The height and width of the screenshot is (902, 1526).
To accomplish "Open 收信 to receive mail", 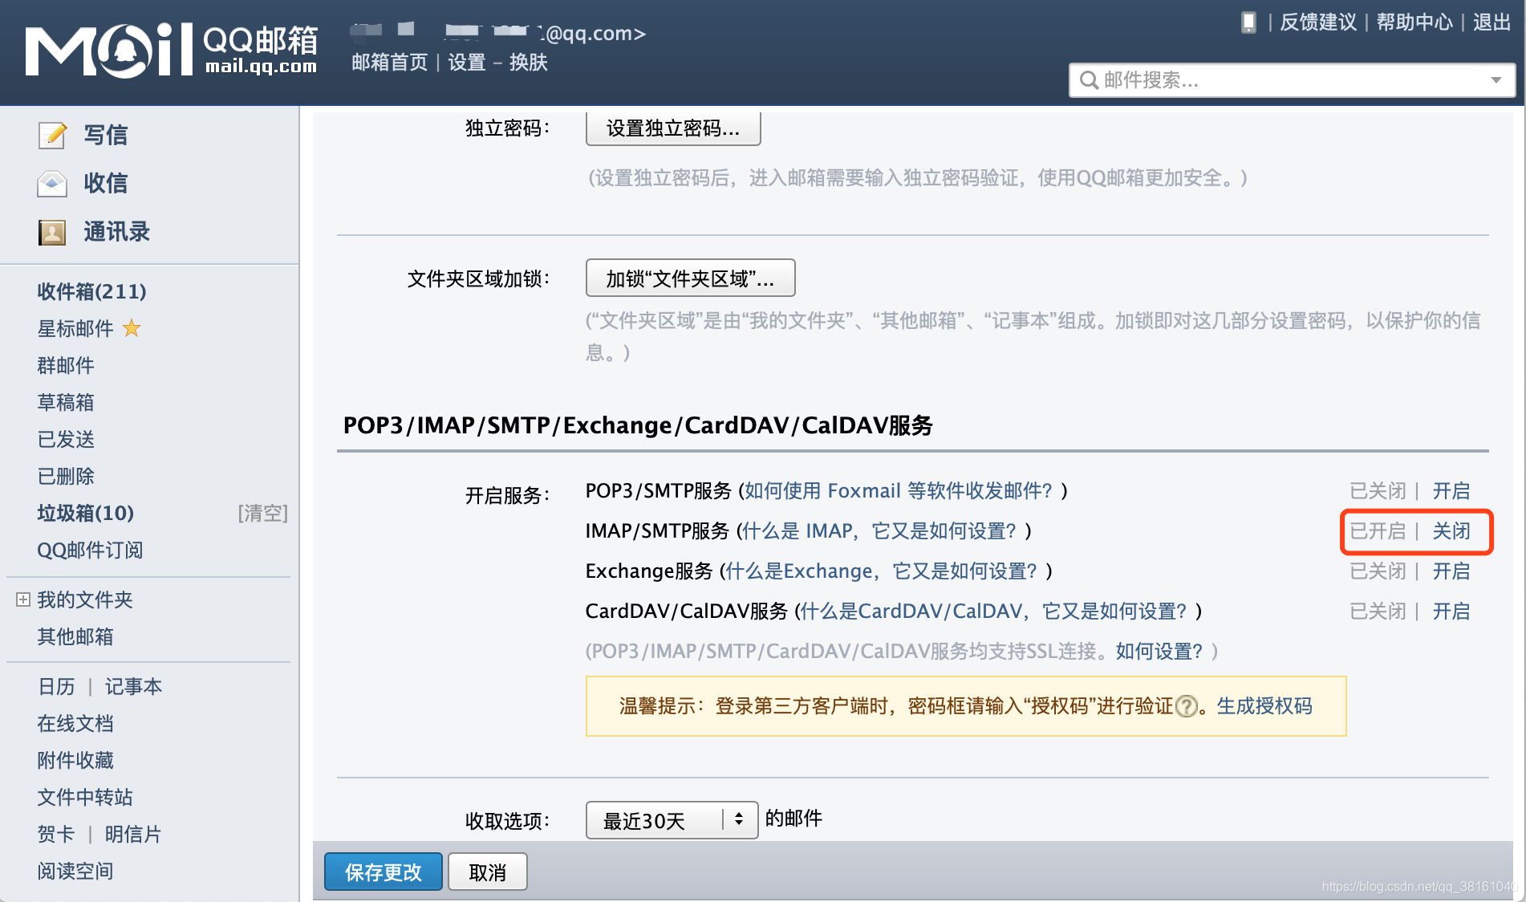I will [x=106, y=184].
